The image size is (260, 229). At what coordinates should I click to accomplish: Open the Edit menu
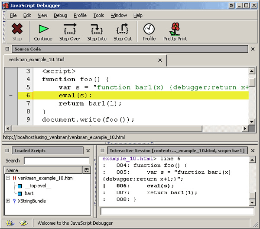click(x=27, y=15)
